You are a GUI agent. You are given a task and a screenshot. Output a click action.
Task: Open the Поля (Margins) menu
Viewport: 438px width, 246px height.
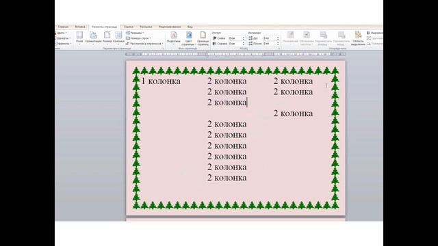[x=79, y=38]
